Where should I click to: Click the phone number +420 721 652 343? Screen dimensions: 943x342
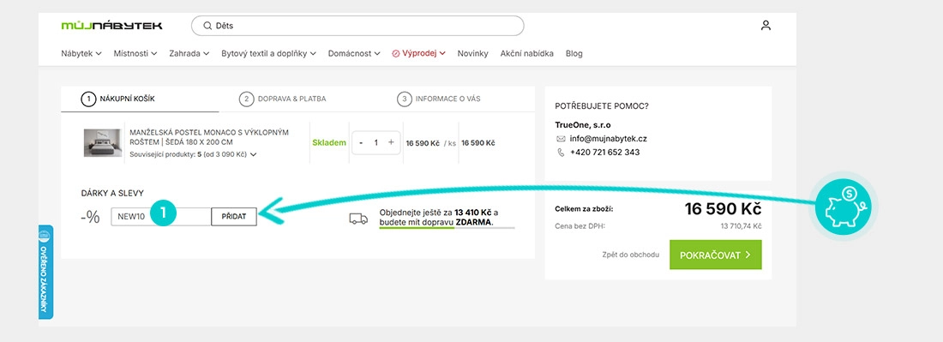604,153
